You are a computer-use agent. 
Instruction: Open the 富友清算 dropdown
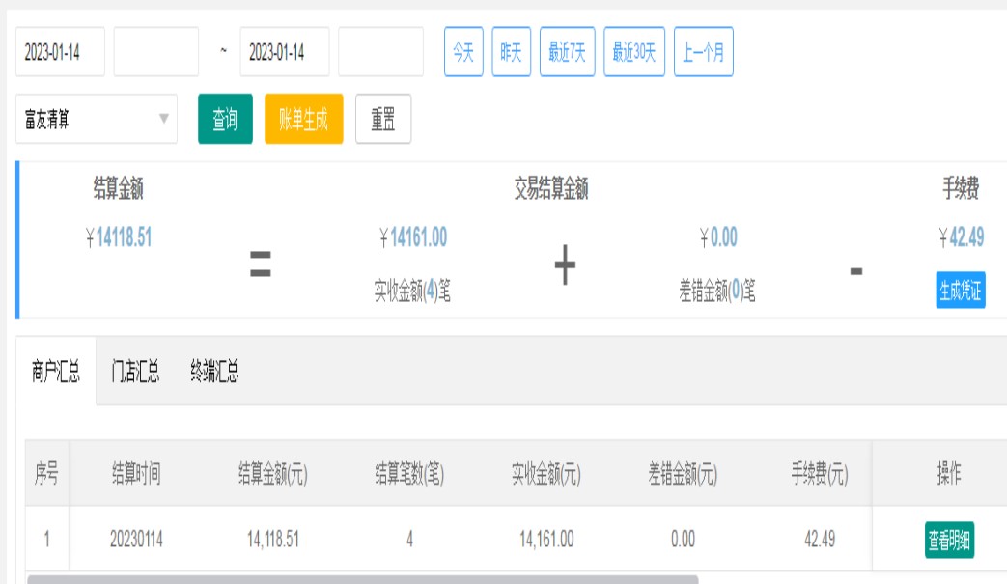point(97,119)
